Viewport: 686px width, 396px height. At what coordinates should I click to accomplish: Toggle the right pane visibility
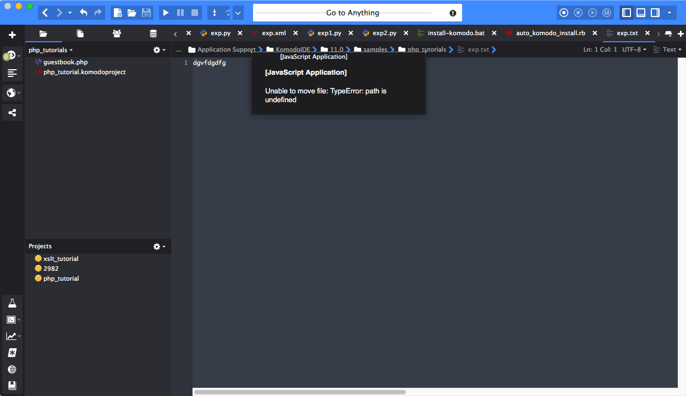[x=655, y=12]
